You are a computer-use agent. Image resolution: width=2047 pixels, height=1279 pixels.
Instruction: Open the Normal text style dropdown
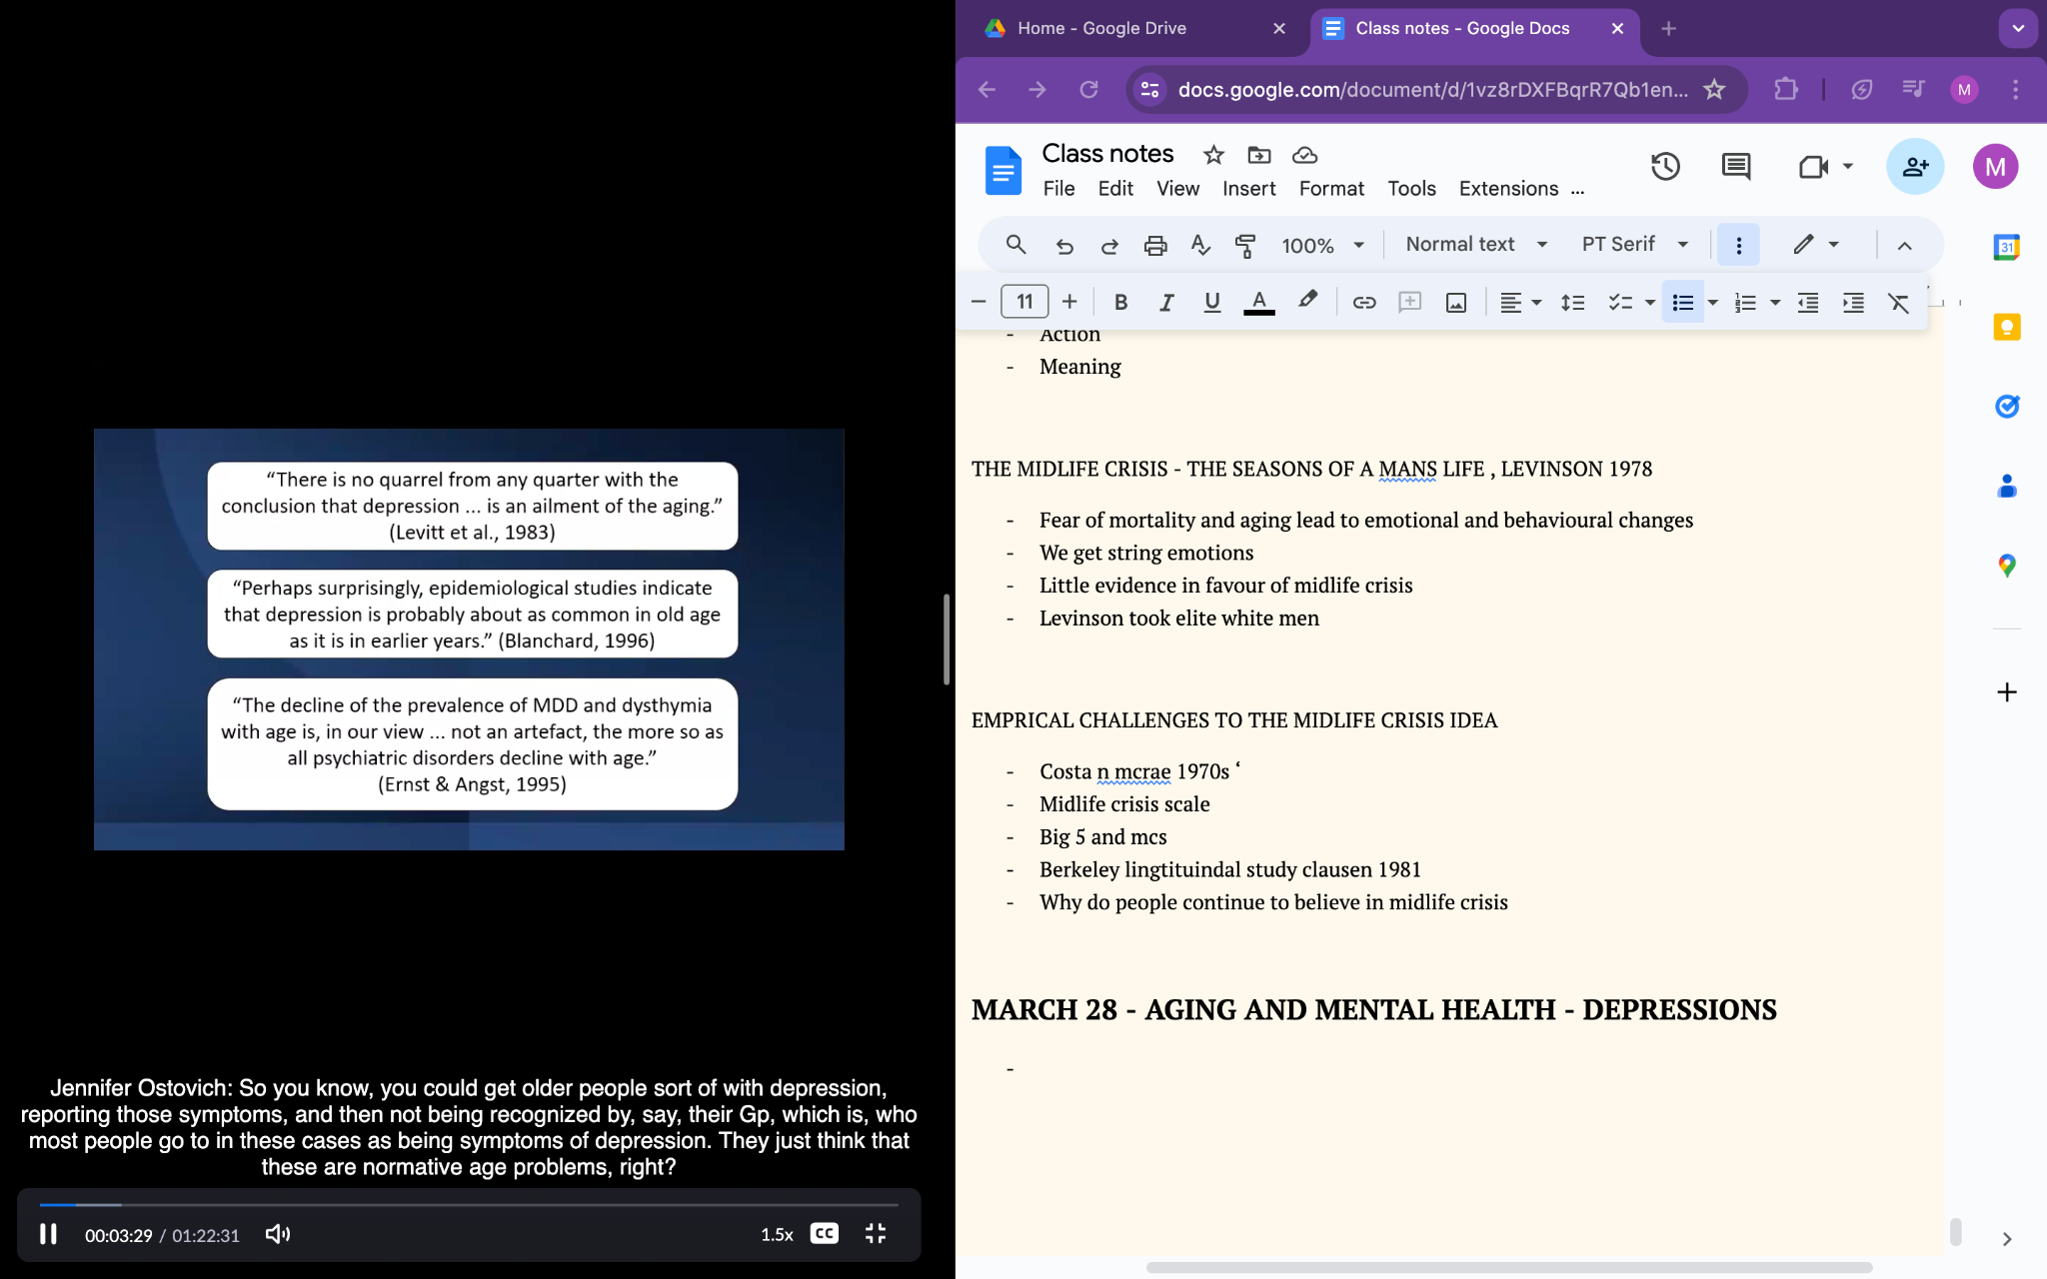click(1476, 245)
